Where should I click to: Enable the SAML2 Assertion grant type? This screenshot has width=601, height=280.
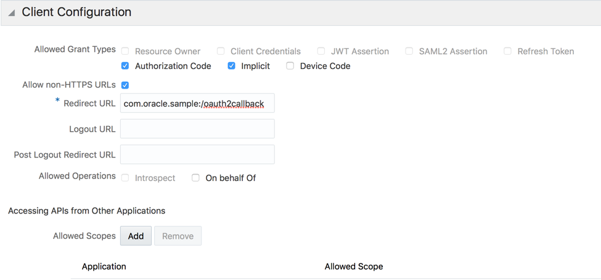pyautogui.click(x=409, y=51)
